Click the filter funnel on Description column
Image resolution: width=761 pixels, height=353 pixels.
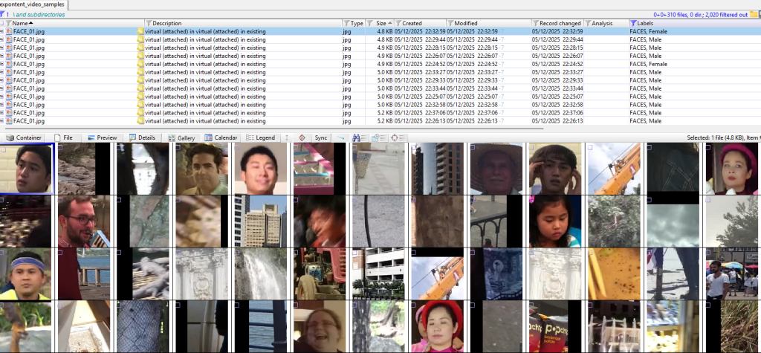[148, 23]
